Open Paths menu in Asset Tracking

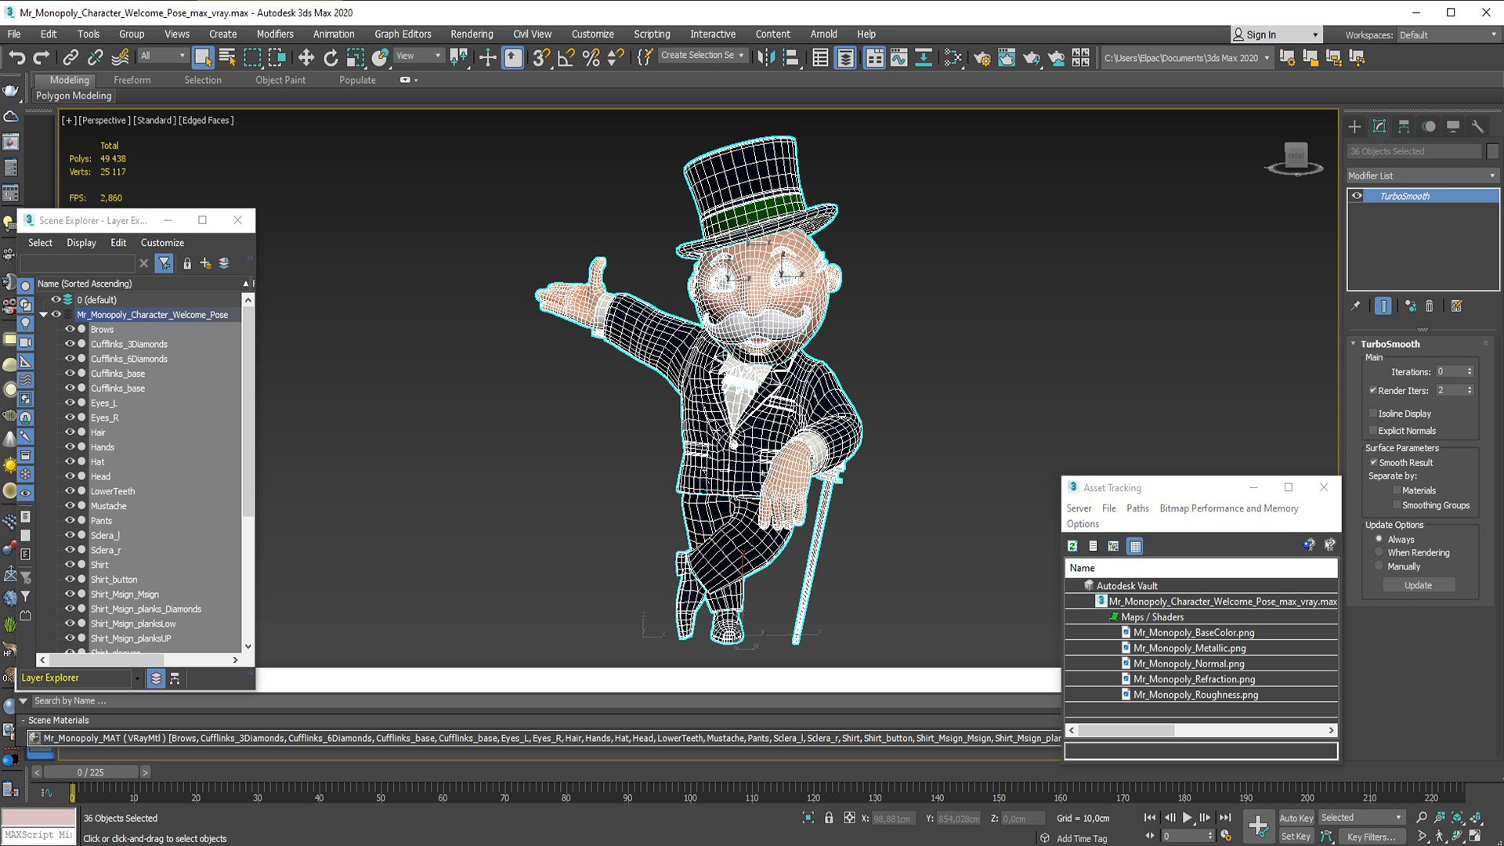pyautogui.click(x=1137, y=508)
